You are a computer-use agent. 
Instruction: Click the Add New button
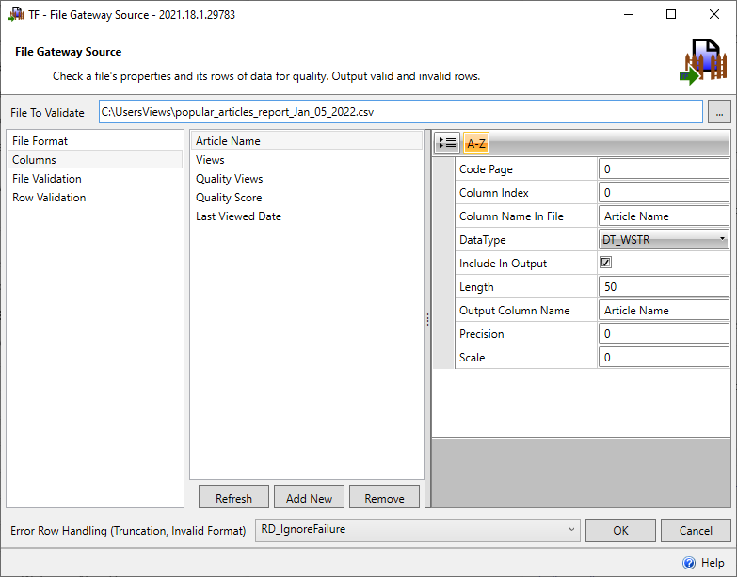pyautogui.click(x=310, y=498)
